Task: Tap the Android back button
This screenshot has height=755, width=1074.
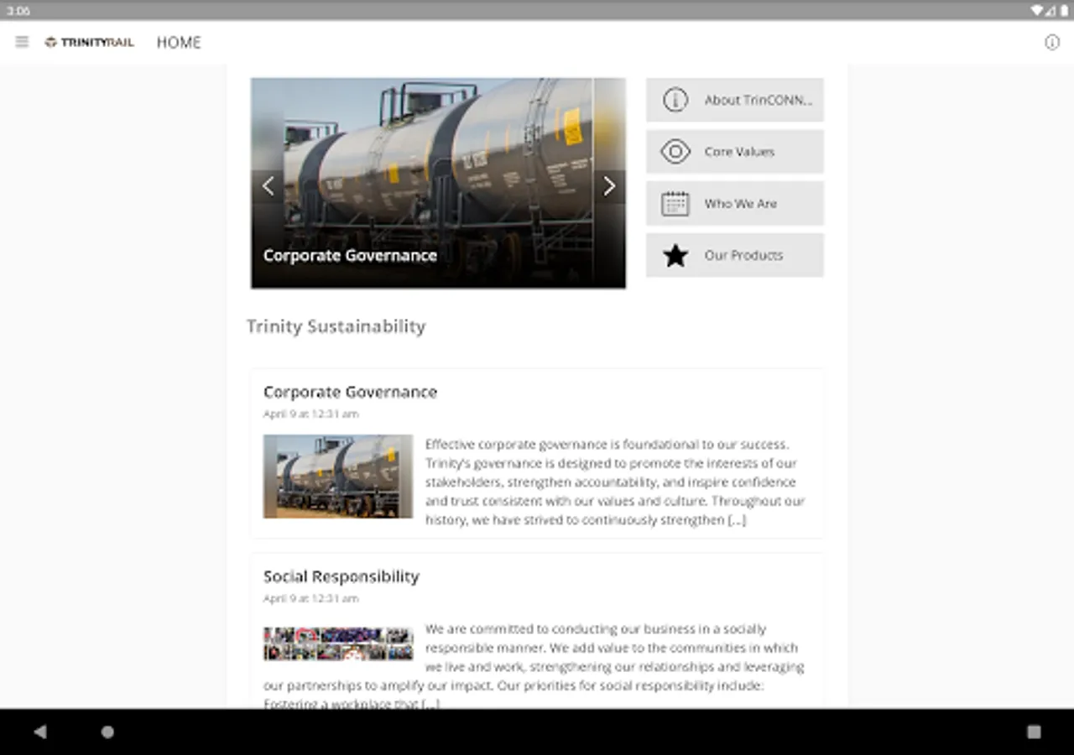Action: pos(39,732)
